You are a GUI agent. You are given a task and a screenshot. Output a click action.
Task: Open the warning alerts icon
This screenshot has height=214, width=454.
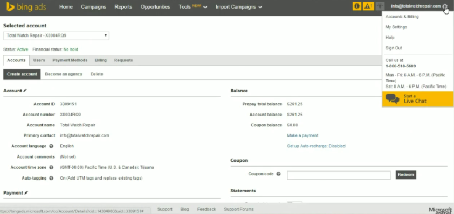click(x=368, y=6)
